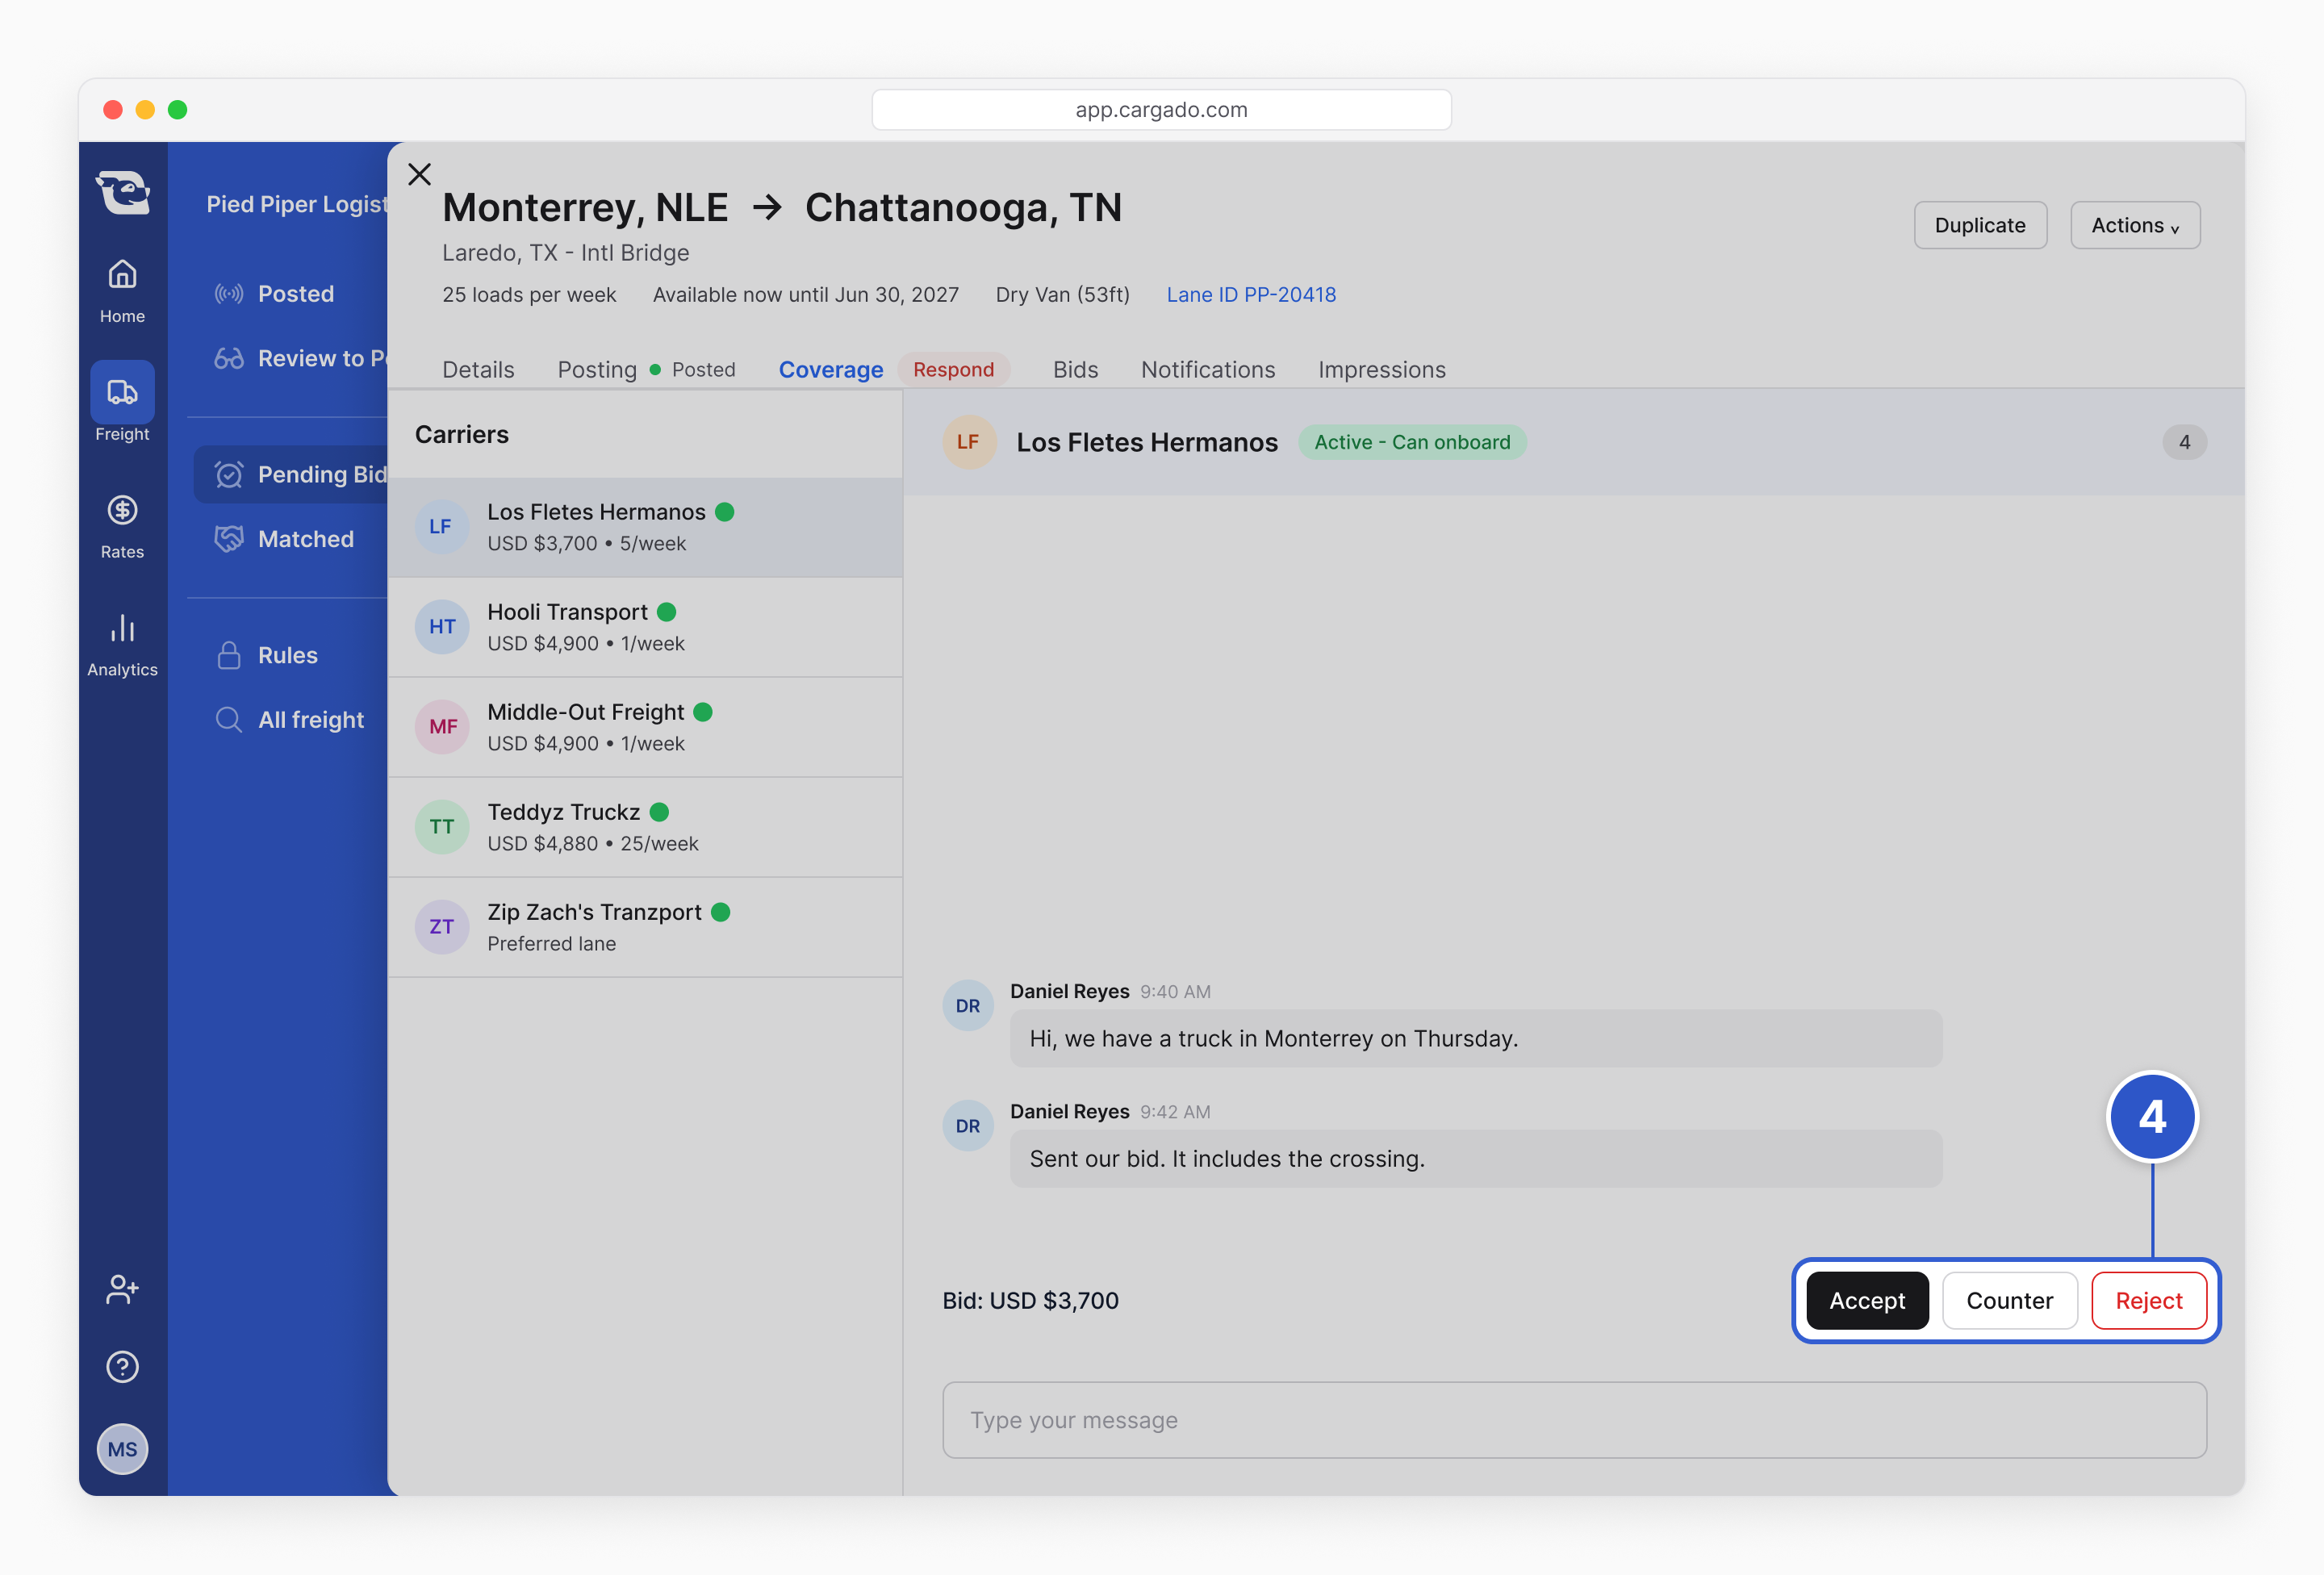Open Review to Post section

point(300,358)
